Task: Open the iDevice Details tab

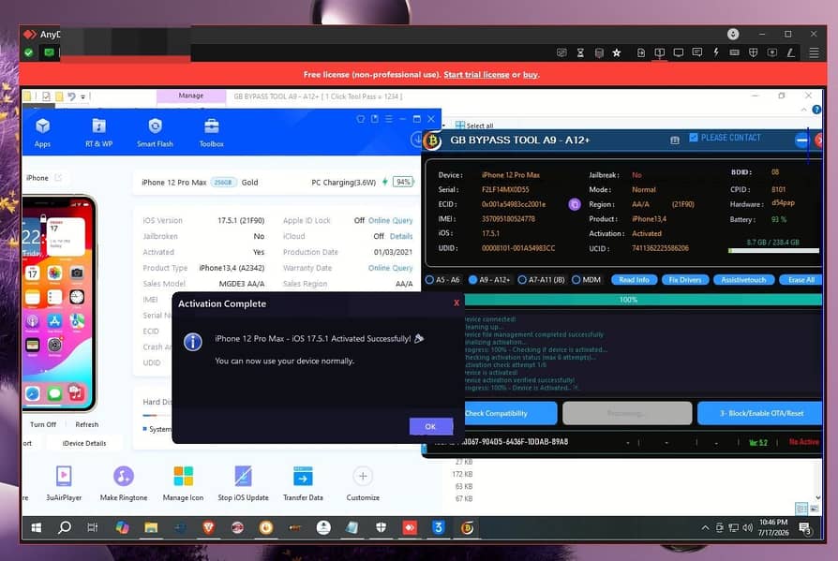Action: [84, 443]
